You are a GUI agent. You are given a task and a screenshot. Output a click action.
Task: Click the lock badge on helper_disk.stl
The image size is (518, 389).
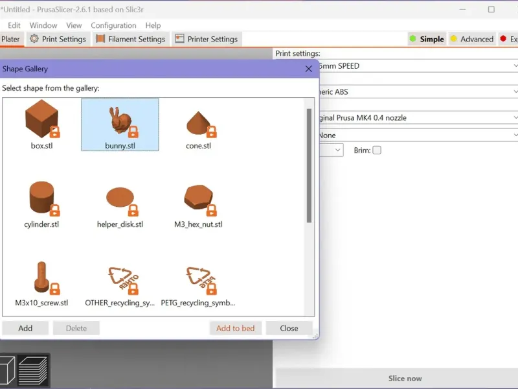(x=133, y=210)
